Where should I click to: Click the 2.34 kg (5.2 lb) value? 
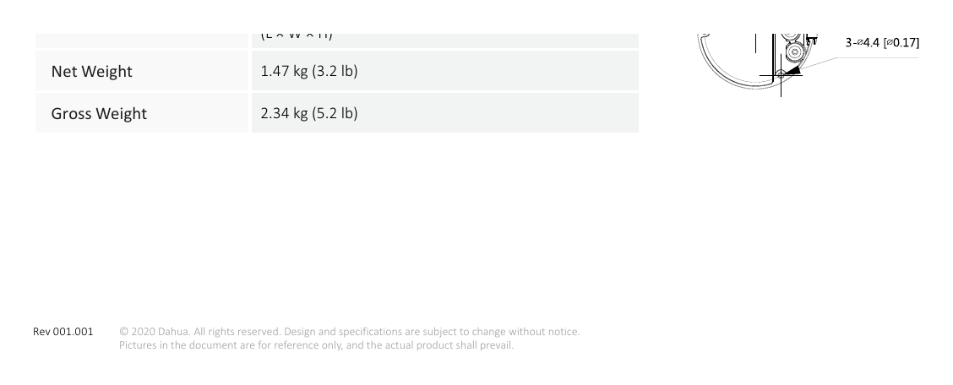point(308,113)
